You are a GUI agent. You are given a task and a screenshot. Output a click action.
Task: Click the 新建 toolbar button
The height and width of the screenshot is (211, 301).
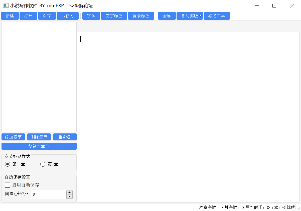10,16
